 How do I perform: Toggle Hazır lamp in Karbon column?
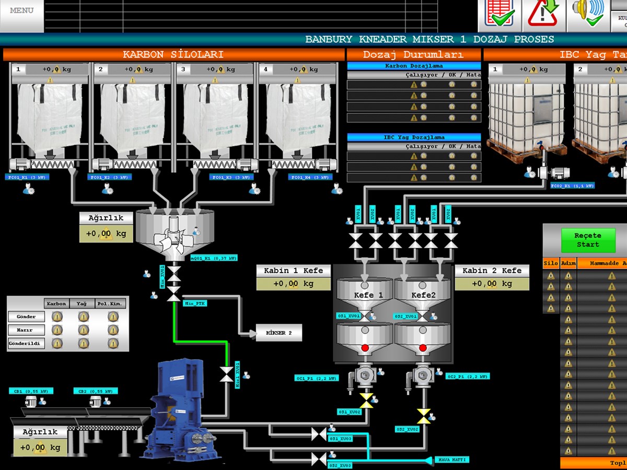57,330
